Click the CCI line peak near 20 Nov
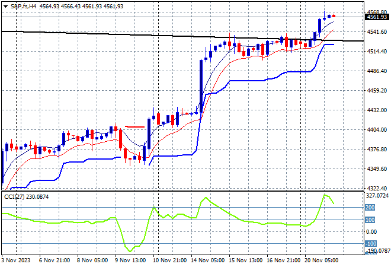 point(325,195)
